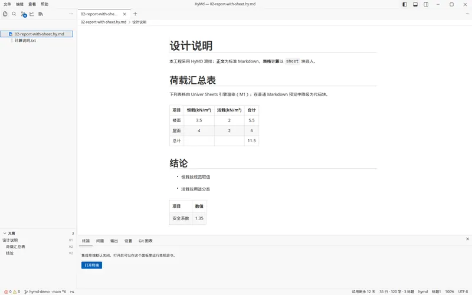Screen dimensions: 472x295
Task: Close the bottom panel with X
Action: 467,239
